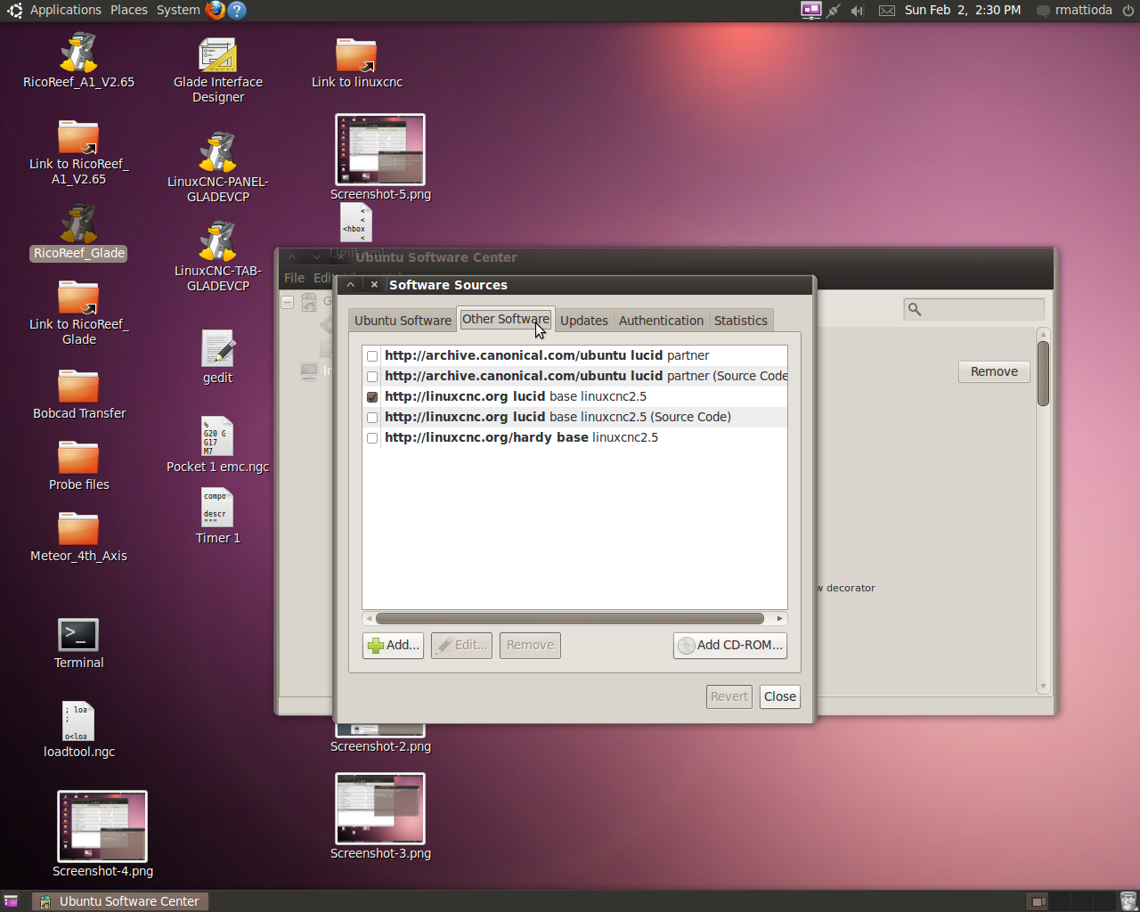
Task: Uncheck linuxcnc.org lucid base linuxcnc2.5
Action: click(x=372, y=396)
